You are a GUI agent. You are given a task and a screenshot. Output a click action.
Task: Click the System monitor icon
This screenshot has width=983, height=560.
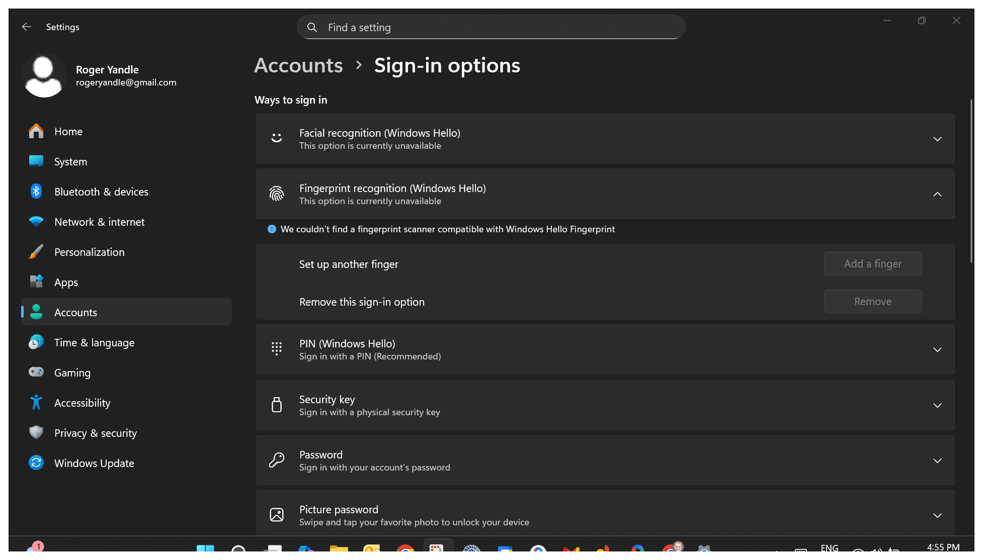click(36, 161)
